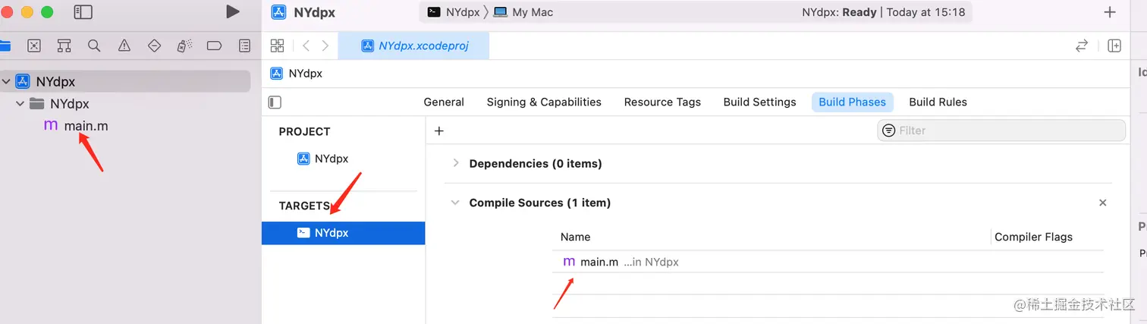This screenshot has height=324, width=1147.
Task: Open the Breakpoint navigator
Action: [214, 46]
